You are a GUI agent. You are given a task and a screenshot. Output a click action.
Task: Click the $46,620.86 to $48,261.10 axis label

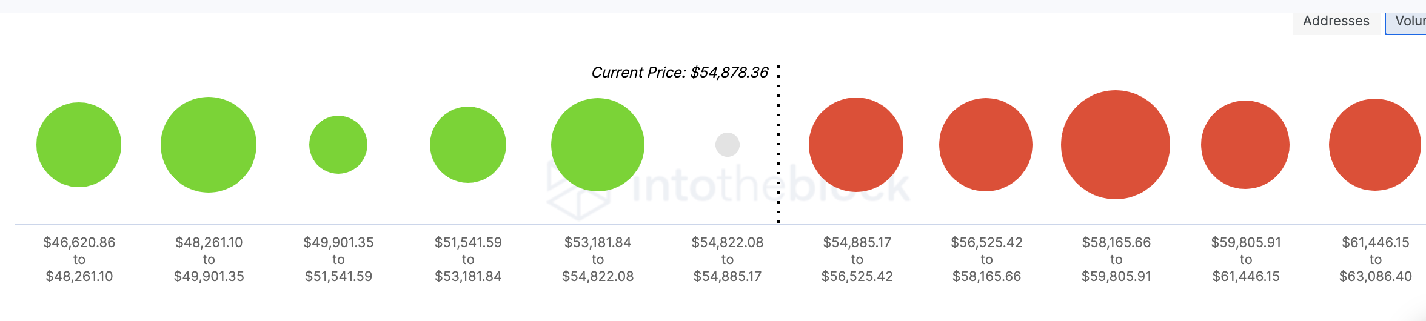[79, 259]
